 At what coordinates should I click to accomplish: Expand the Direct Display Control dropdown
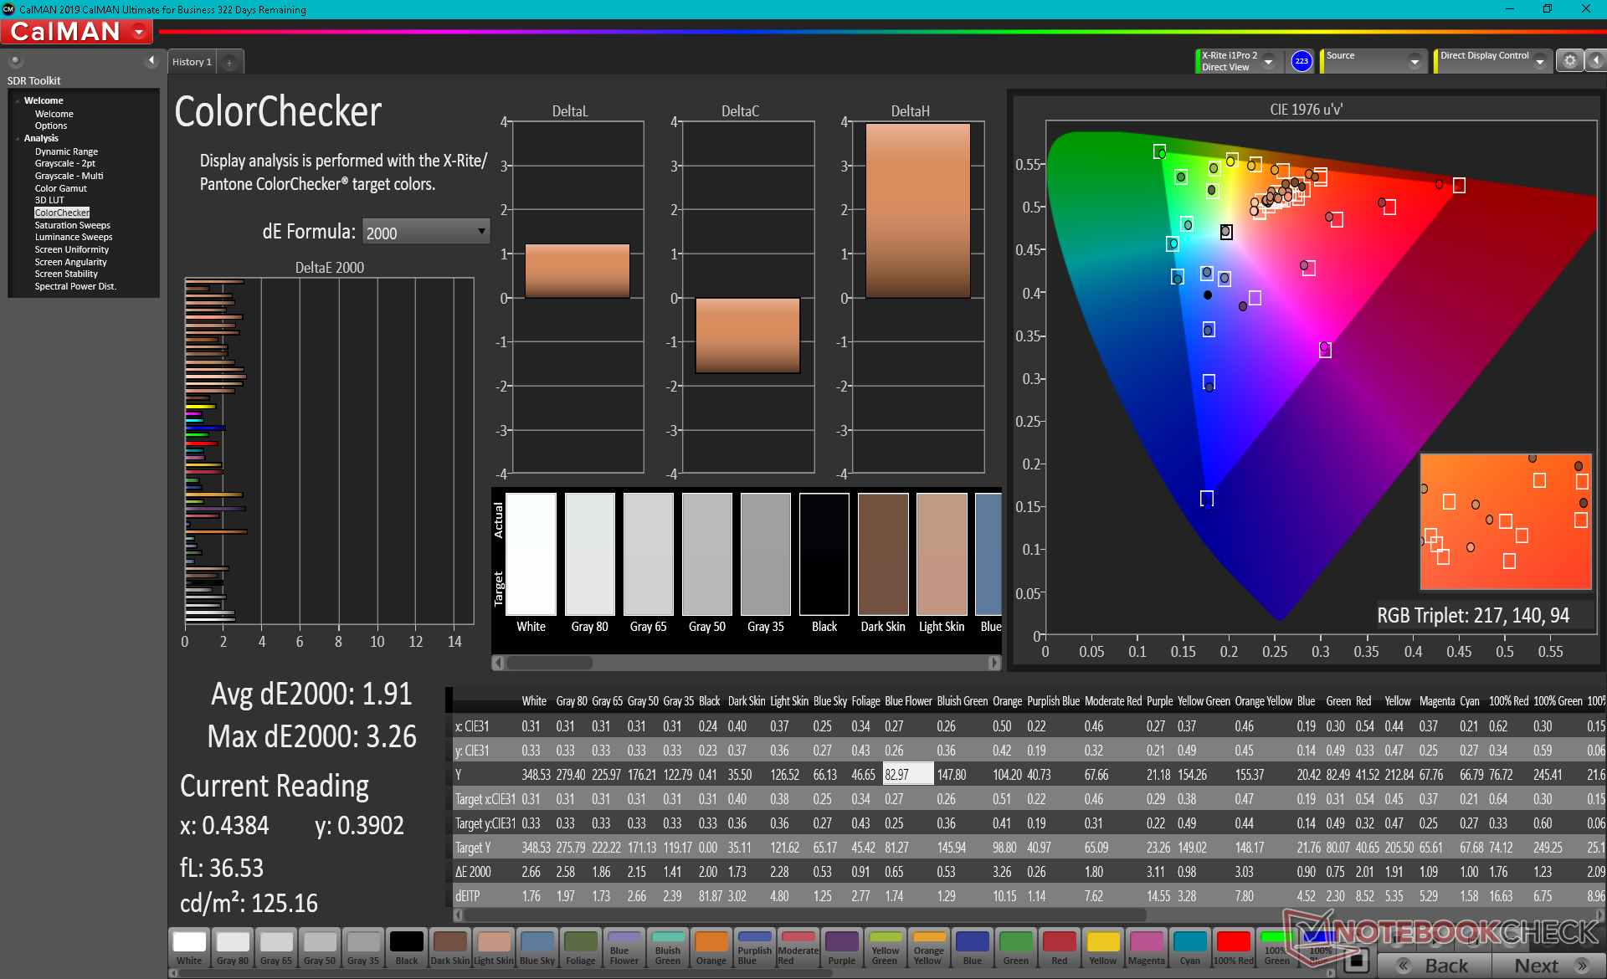pos(1539,62)
